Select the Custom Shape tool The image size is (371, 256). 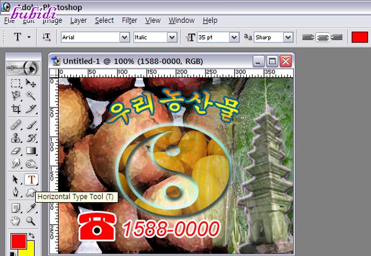click(30, 192)
